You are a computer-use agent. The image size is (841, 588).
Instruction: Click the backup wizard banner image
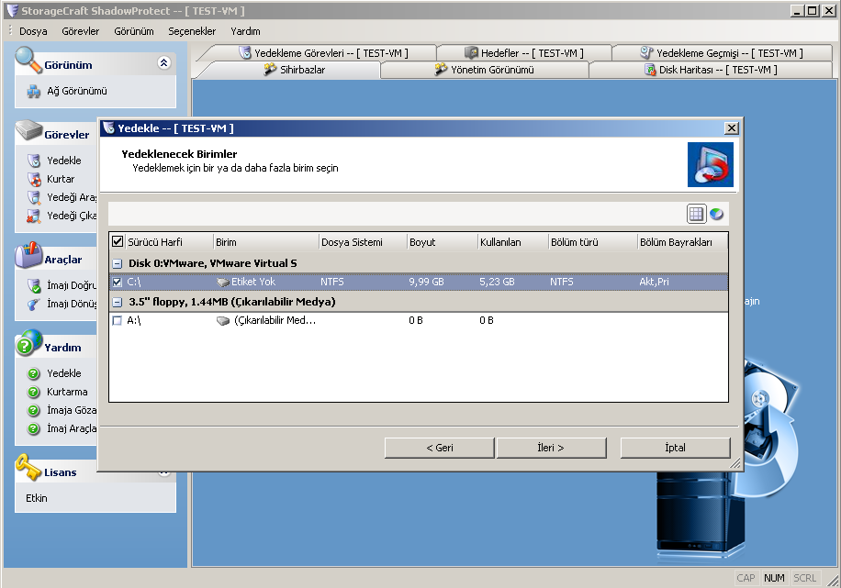[x=710, y=164]
